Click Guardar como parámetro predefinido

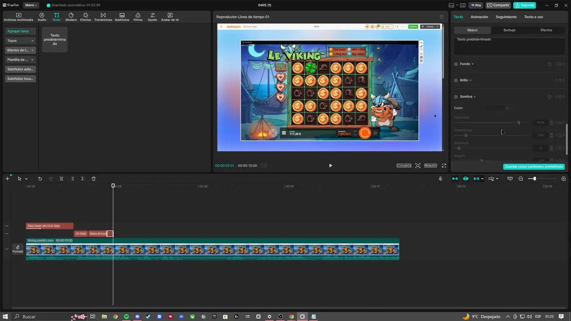click(x=534, y=167)
